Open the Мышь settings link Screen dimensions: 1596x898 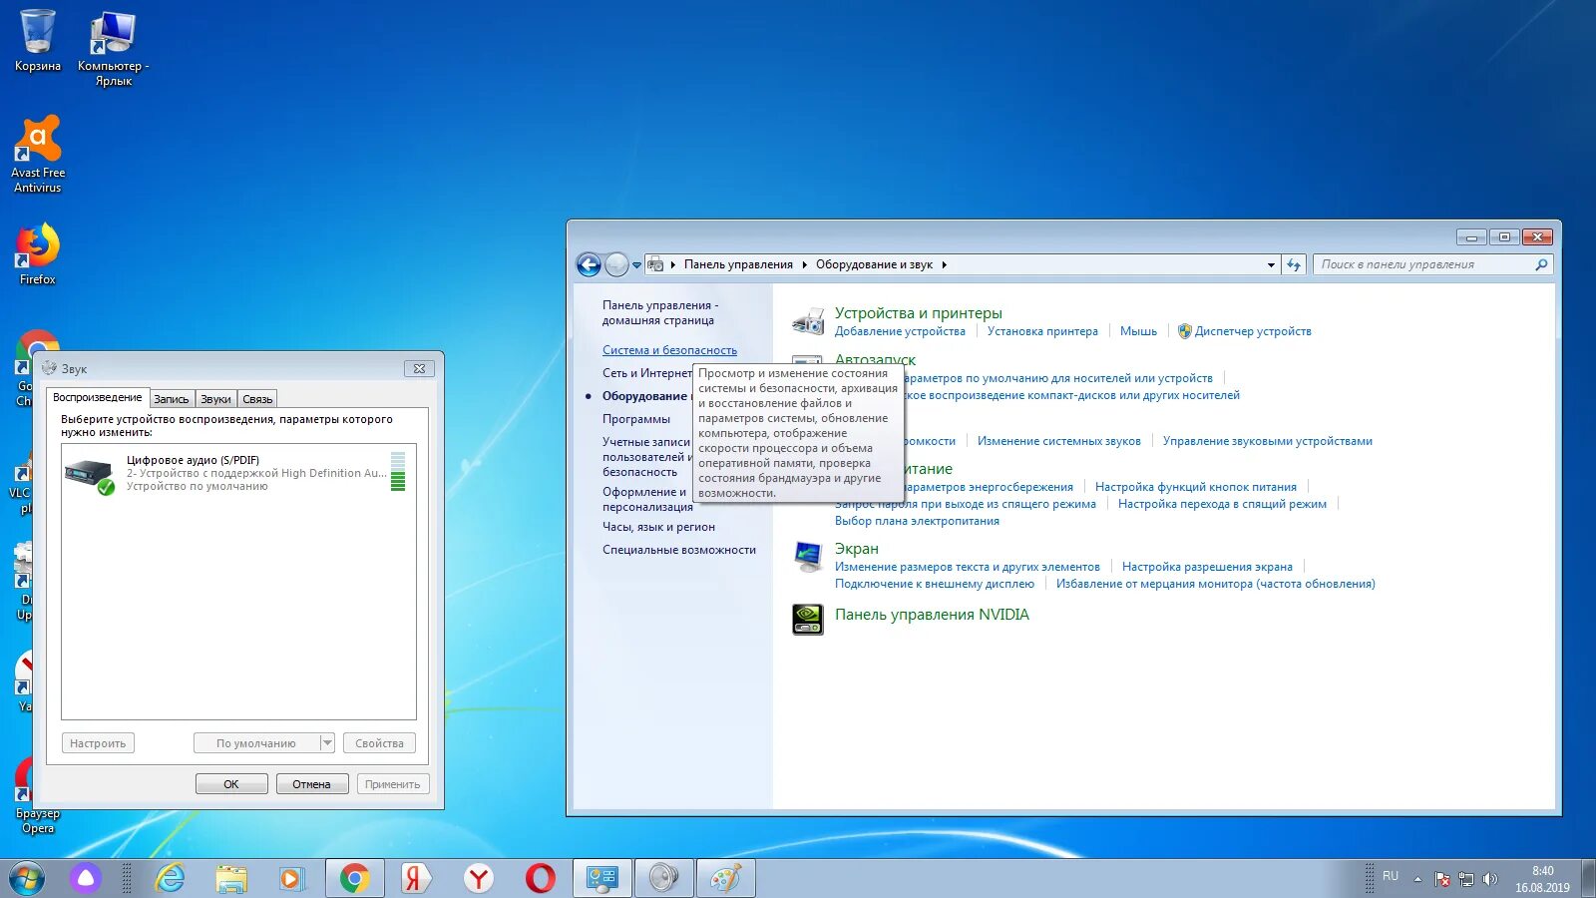(1138, 331)
